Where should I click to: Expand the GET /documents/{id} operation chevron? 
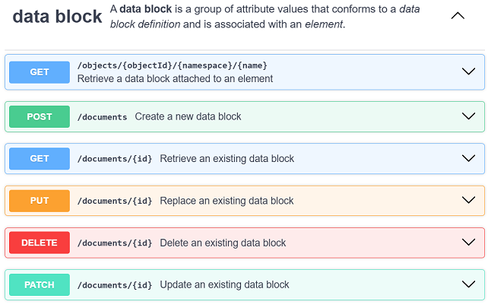click(x=468, y=158)
